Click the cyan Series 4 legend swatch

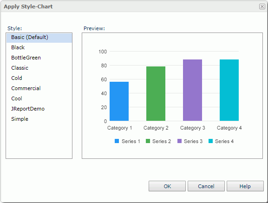pyautogui.click(x=210, y=141)
